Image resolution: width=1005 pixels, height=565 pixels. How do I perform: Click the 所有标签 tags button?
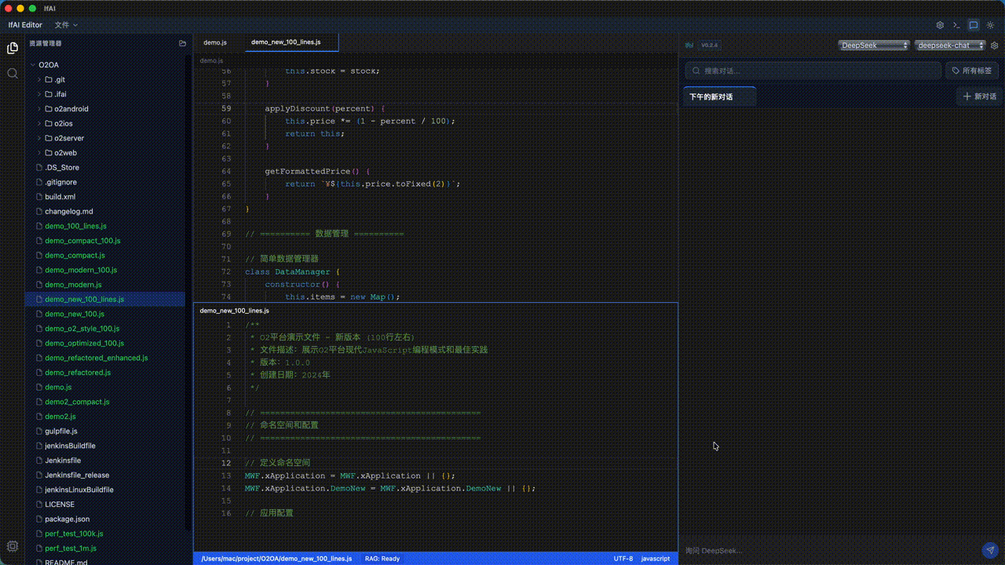971,70
